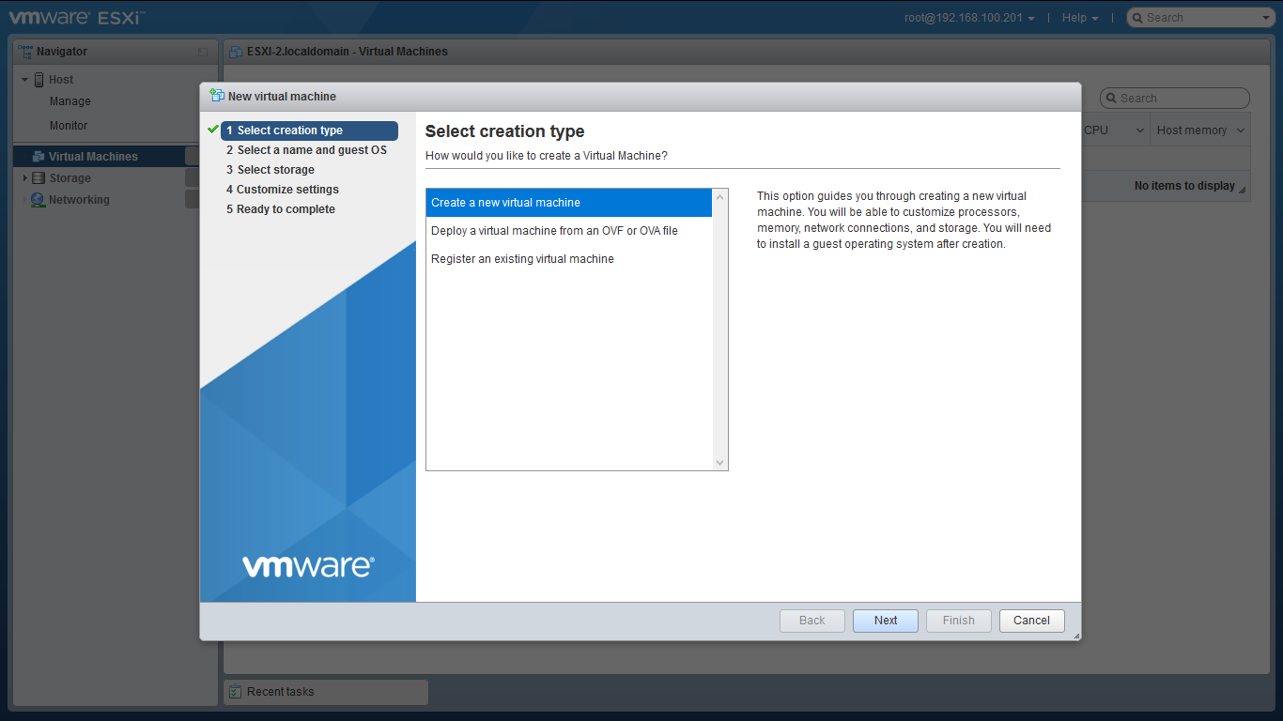This screenshot has height=721, width=1283.
Task: Minimize the Navigator panel via its corner icon
Action: click(x=203, y=53)
